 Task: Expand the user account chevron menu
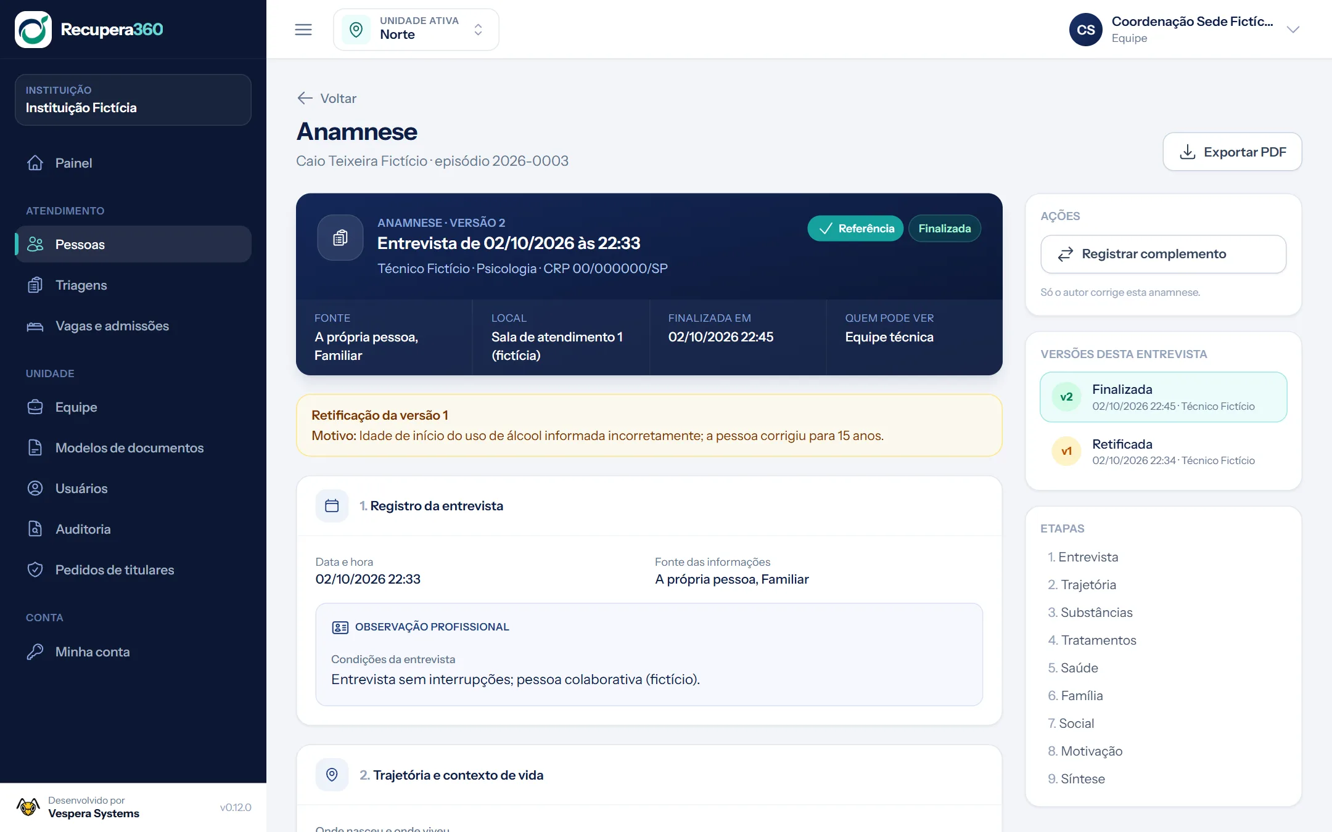1293,30
